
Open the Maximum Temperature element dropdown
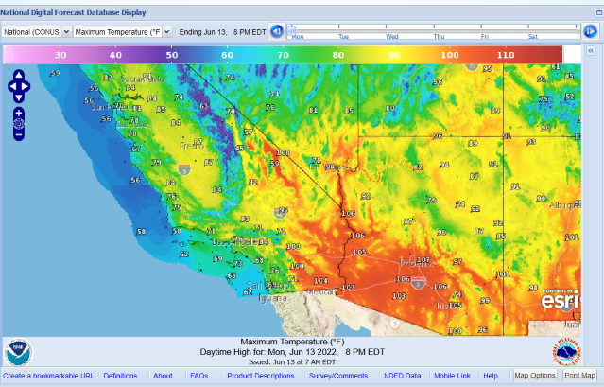point(123,32)
